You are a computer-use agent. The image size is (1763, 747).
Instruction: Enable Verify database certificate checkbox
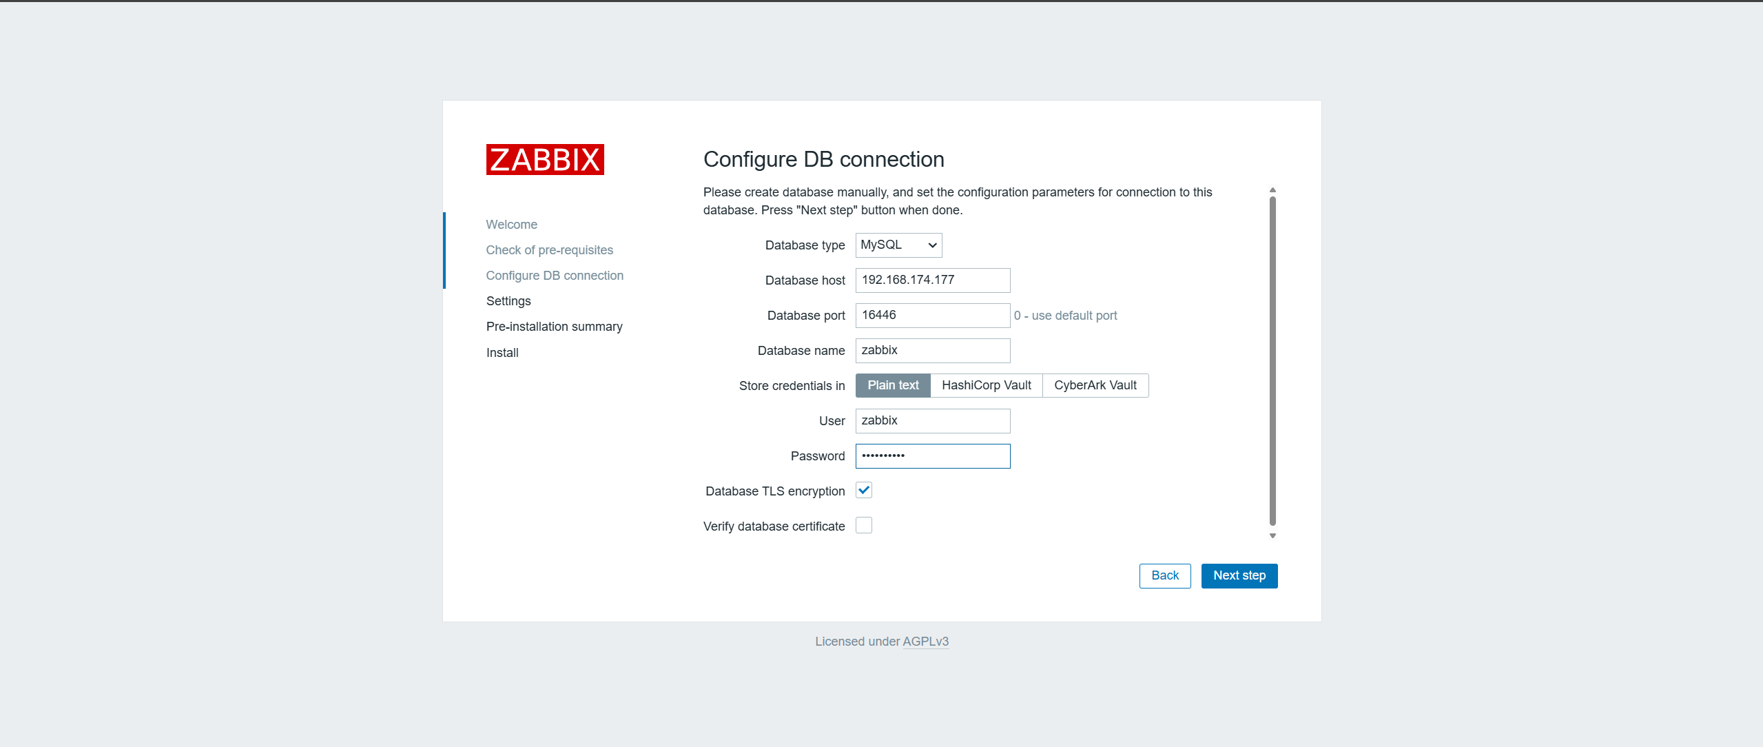(x=864, y=526)
